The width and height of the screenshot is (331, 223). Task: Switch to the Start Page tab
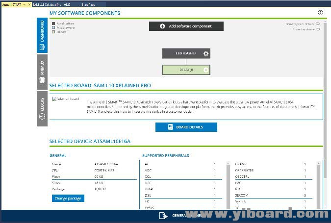[x=88, y=4]
